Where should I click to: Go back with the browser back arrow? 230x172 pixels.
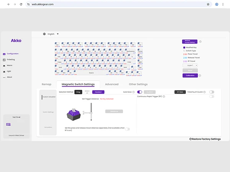click(x=9, y=4)
